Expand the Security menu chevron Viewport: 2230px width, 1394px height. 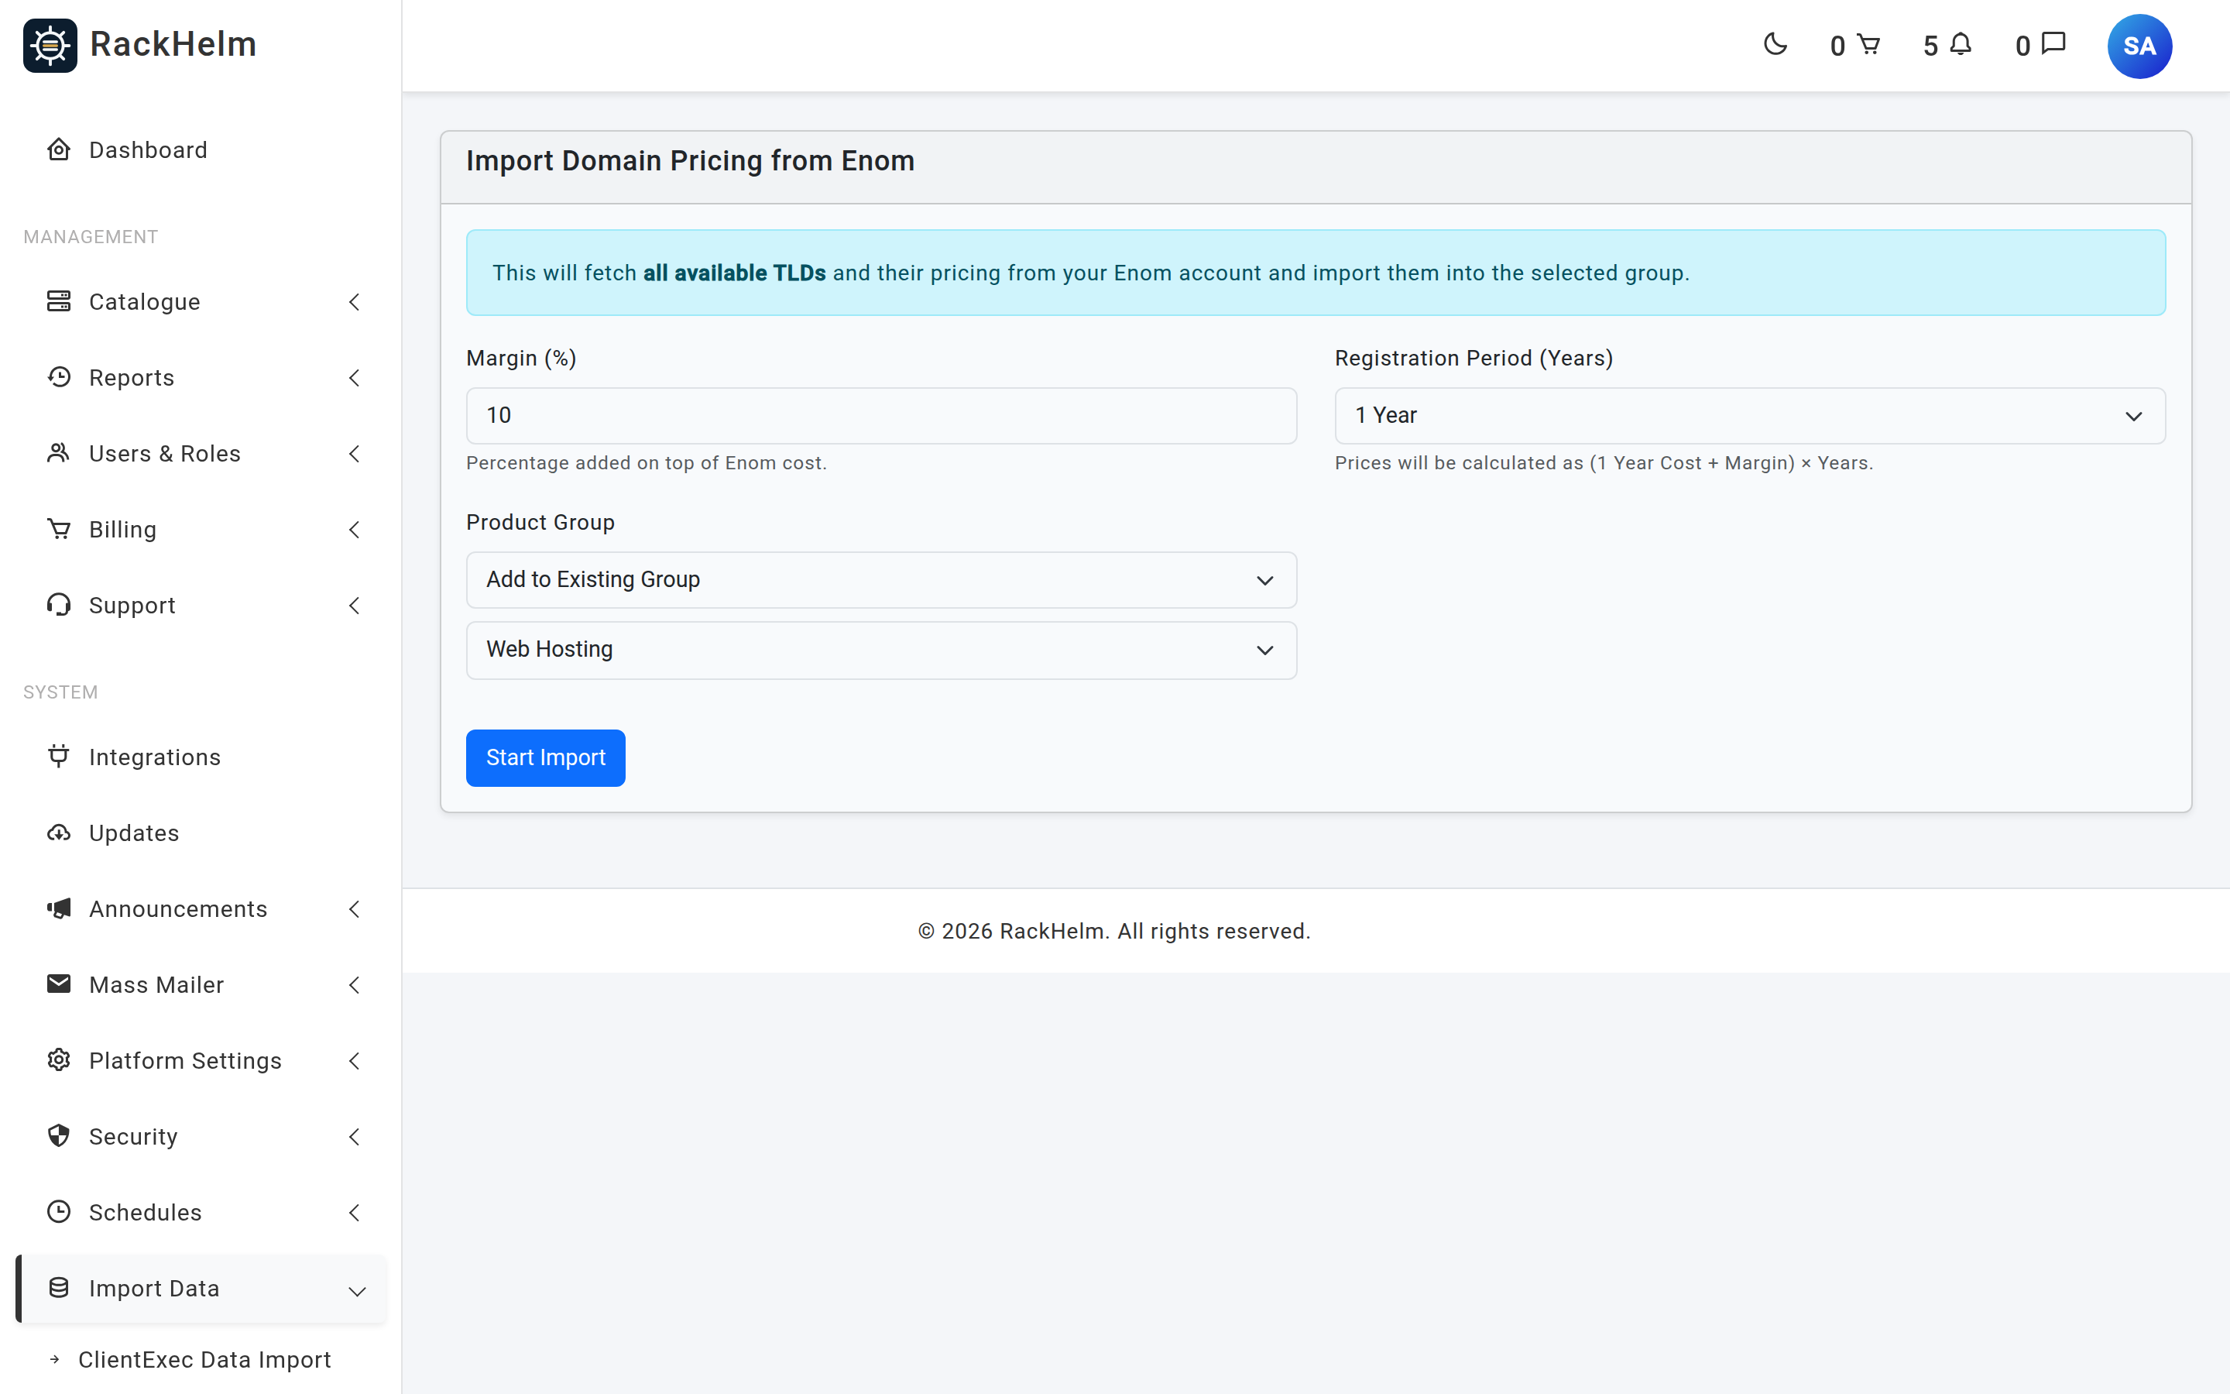point(355,1137)
